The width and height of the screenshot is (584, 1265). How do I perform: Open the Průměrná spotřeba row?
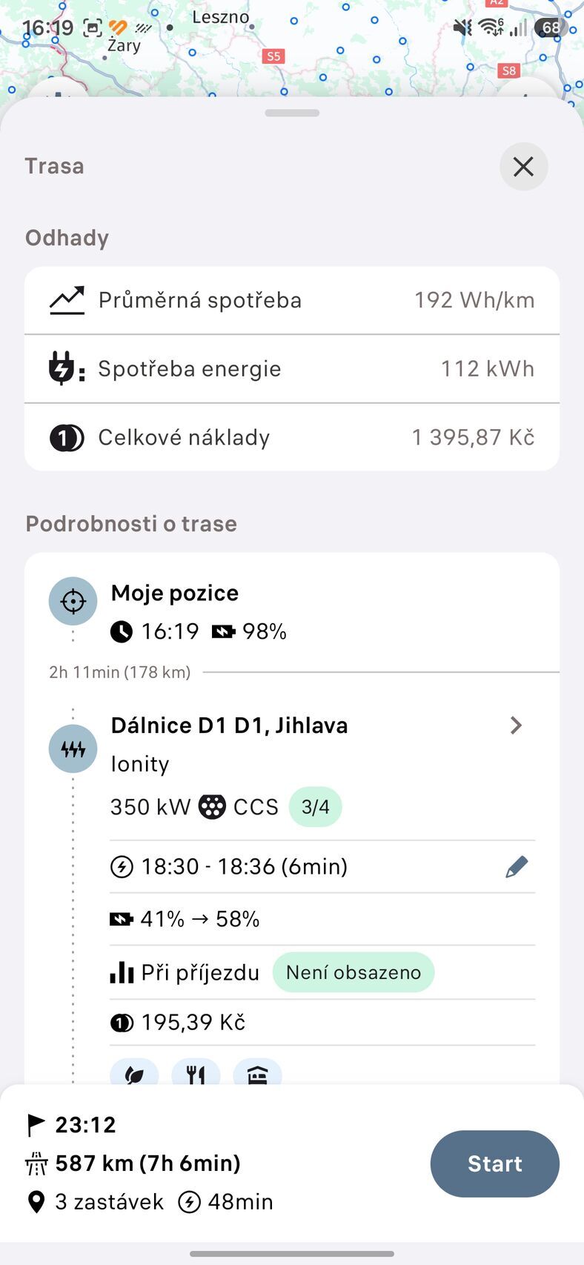tap(292, 300)
